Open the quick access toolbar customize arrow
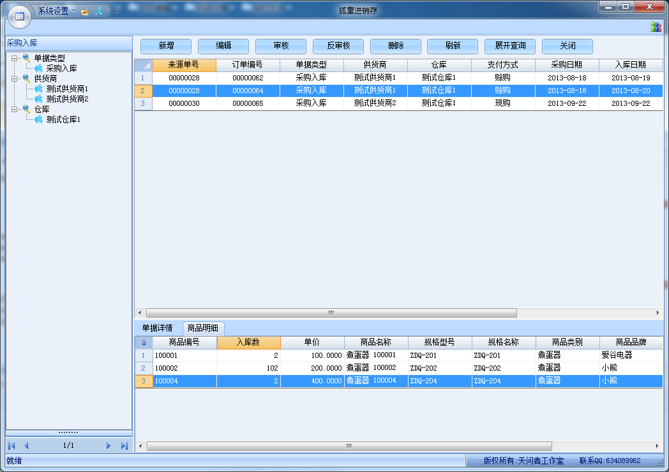 coord(117,11)
